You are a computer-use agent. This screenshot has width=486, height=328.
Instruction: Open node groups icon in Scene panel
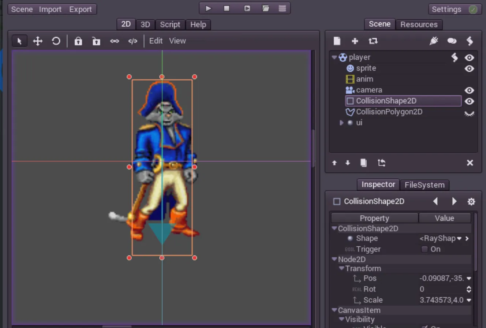pyautogui.click(x=452, y=41)
